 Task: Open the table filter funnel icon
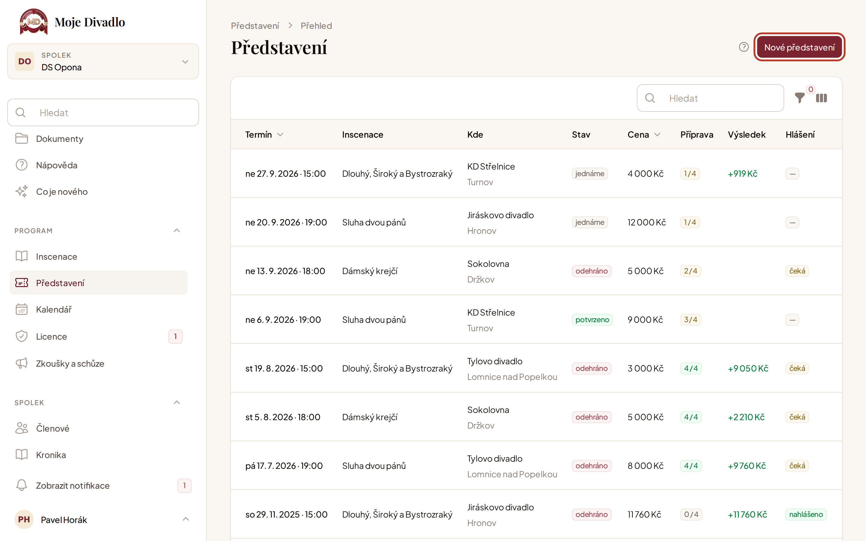point(800,98)
